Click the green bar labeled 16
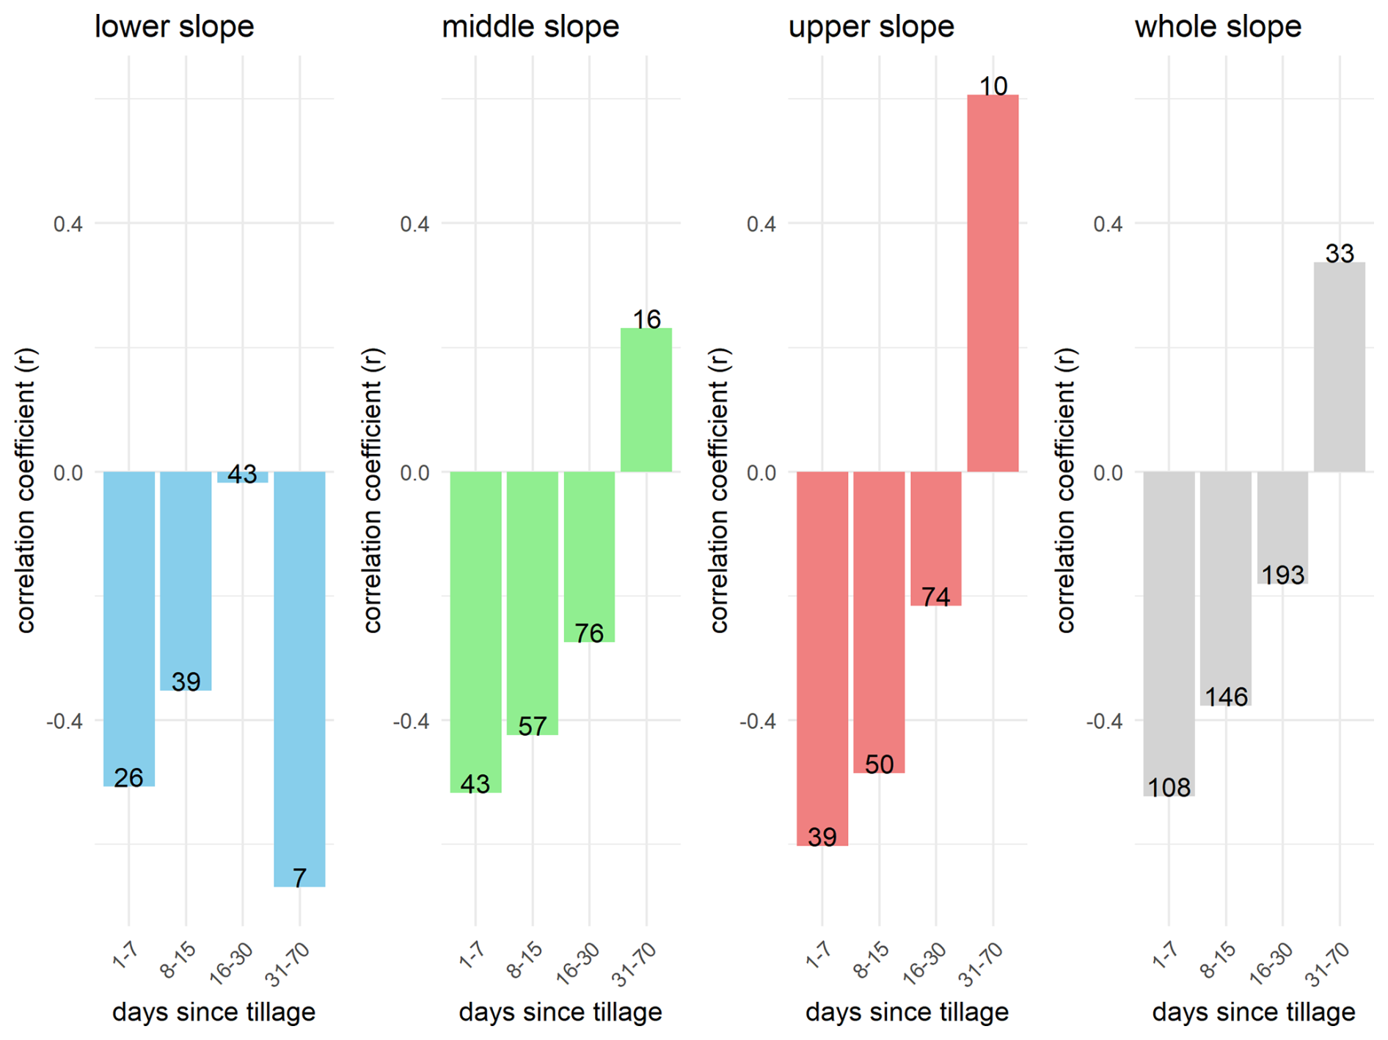 (x=646, y=400)
